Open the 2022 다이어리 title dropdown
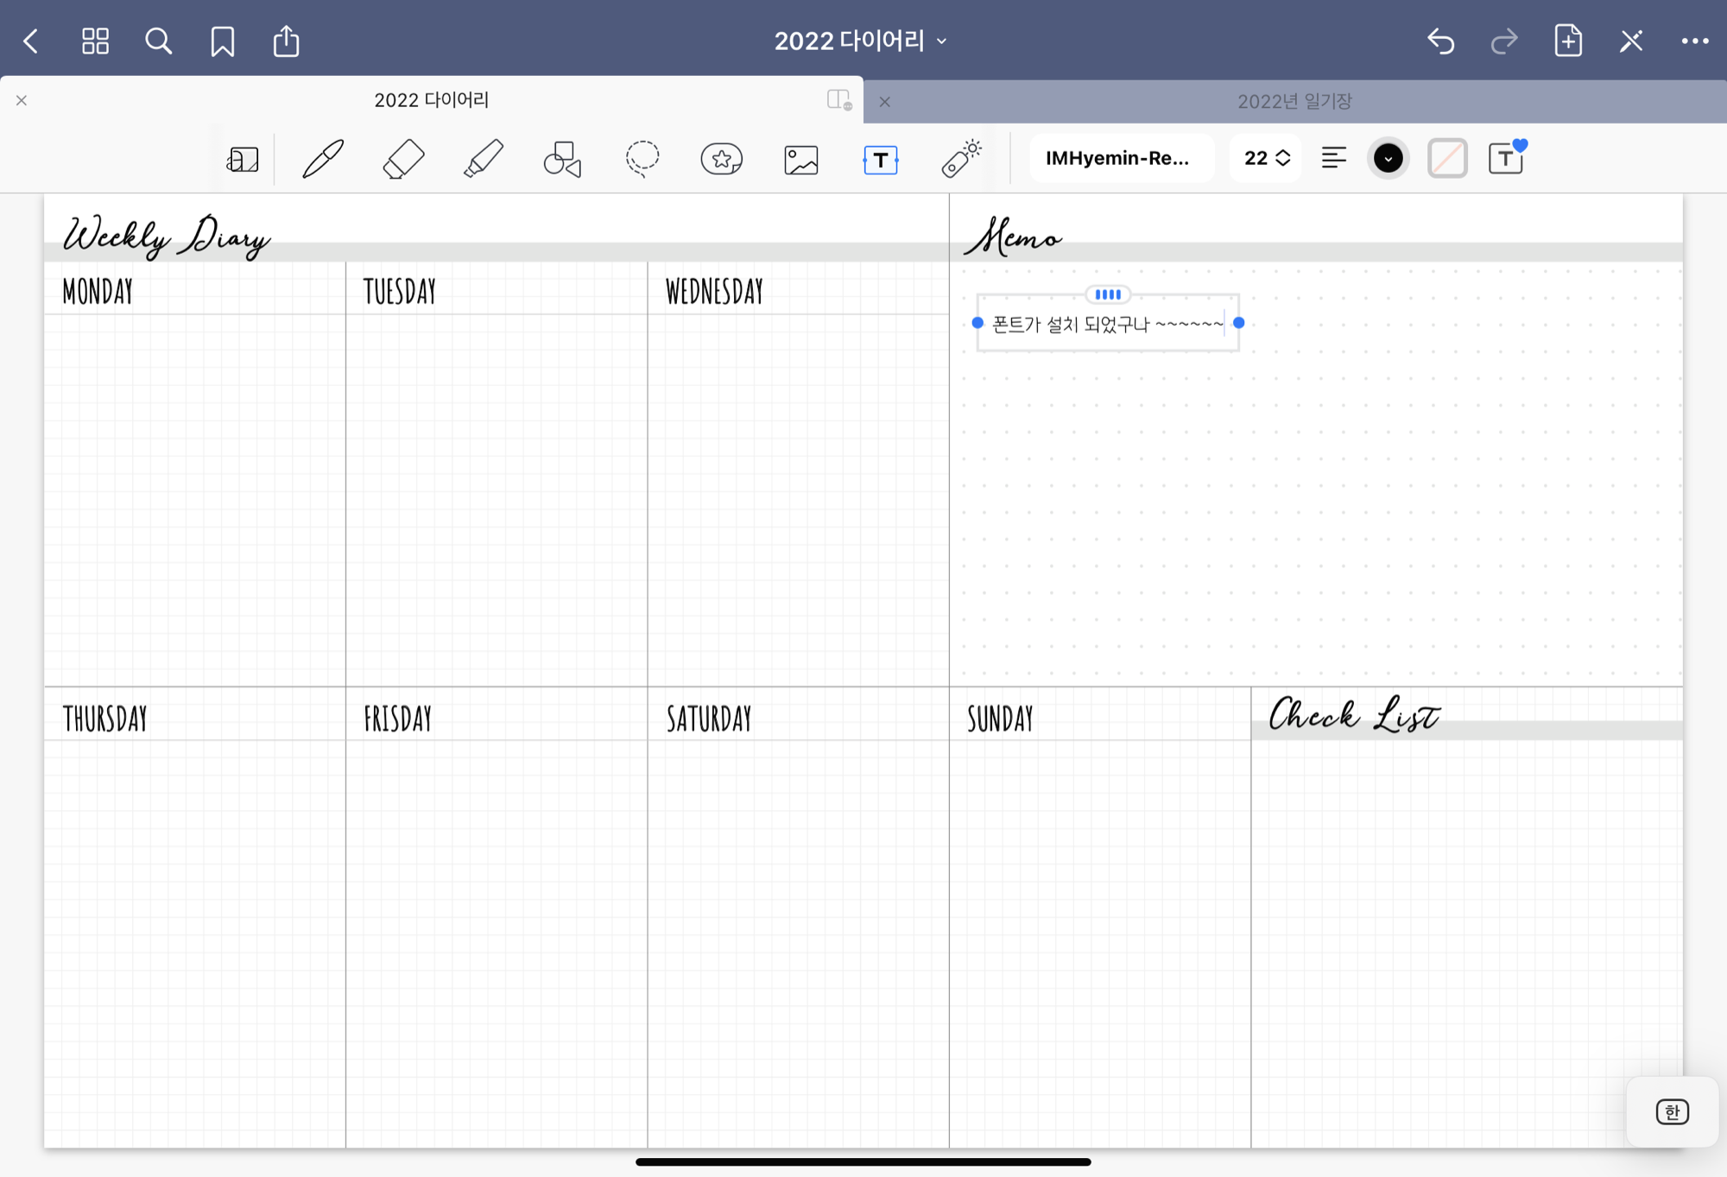 [861, 41]
